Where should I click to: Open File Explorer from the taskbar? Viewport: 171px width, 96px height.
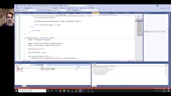point(64,91)
